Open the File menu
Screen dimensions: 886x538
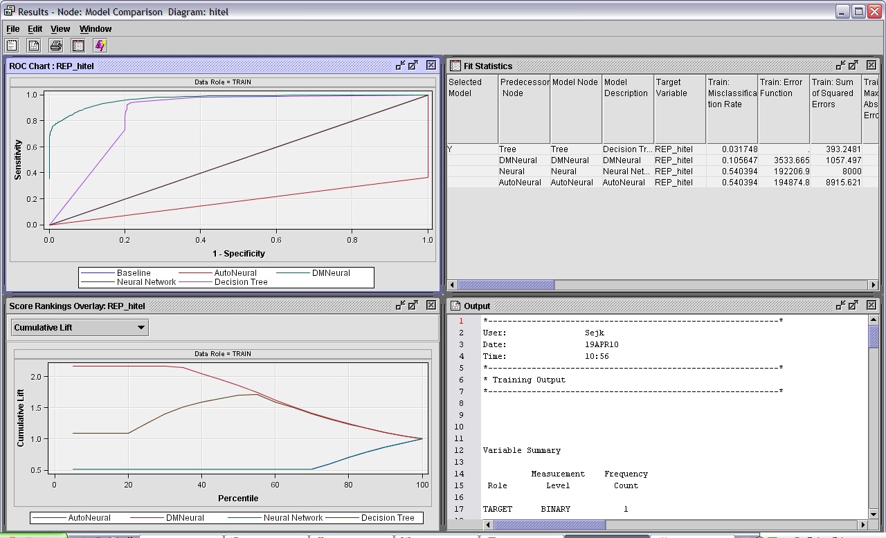13,29
